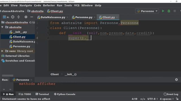181x101 pixels.
Task: Click the n/a line separator status entry
Action: click(143, 99)
